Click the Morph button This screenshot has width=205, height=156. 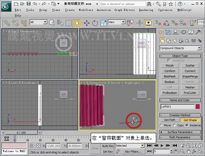pyautogui.click(x=170, y=66)
